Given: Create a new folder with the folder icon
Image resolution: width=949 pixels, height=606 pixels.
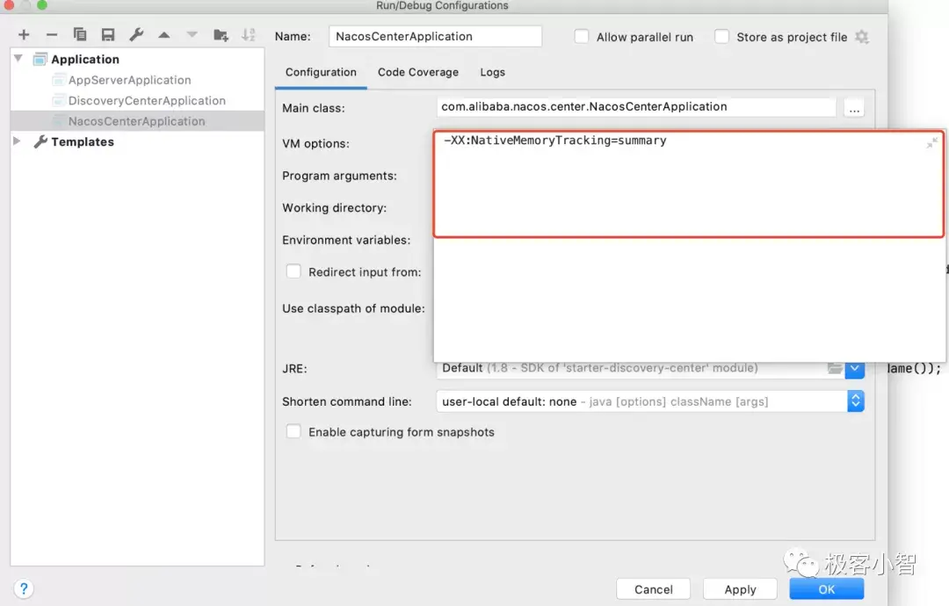Looking at the screenshot, I should pyautogui.click(x=221, y=34).
